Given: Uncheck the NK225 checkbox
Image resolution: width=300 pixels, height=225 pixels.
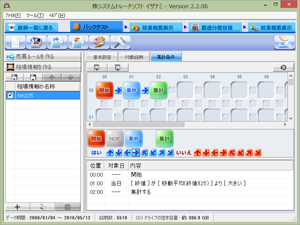Looking at the screenshot, I should tap(10, 95).
